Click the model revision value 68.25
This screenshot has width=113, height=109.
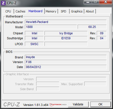pyautogui.click(x=92, y=27)
